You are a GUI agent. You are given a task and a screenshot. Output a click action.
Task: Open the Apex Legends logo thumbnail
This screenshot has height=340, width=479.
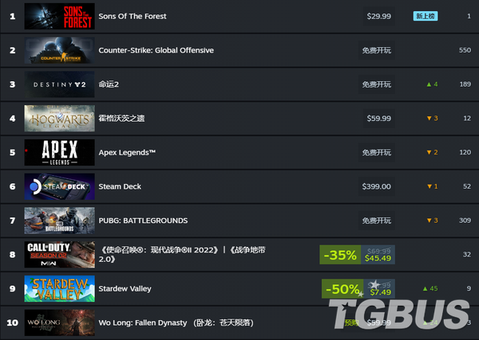tap(60, 152)
